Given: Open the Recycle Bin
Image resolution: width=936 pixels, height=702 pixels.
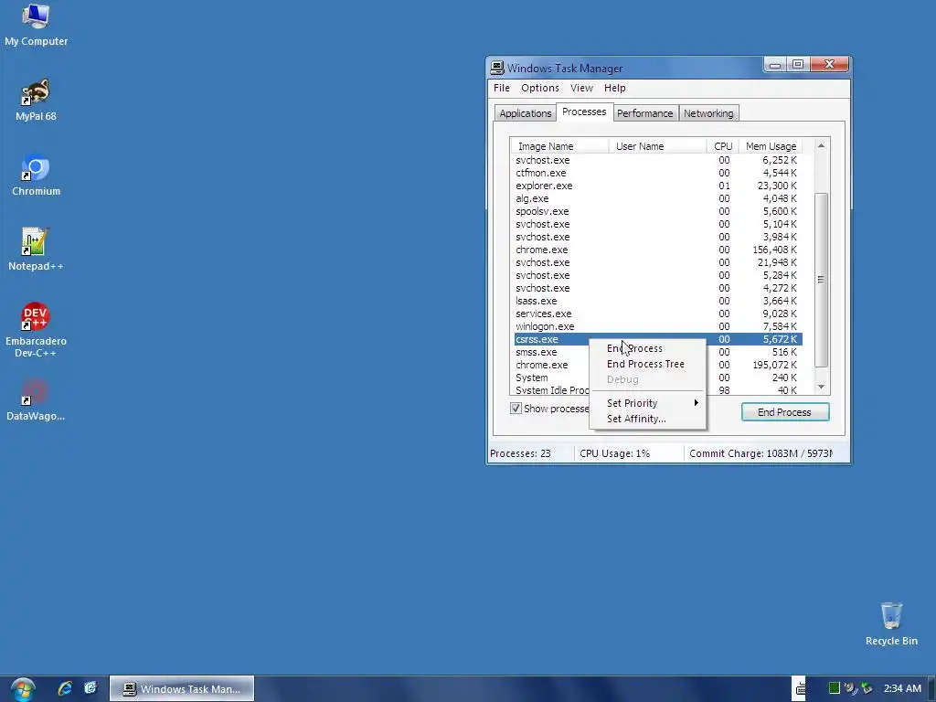Looking at the screenshot, I should tap(891, 624).
